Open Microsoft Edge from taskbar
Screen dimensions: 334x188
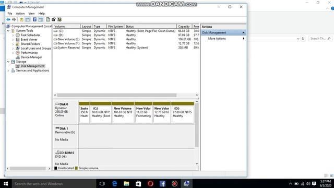click(x=114, y=183)
